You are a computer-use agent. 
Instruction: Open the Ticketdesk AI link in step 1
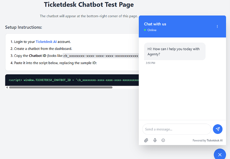46,42
